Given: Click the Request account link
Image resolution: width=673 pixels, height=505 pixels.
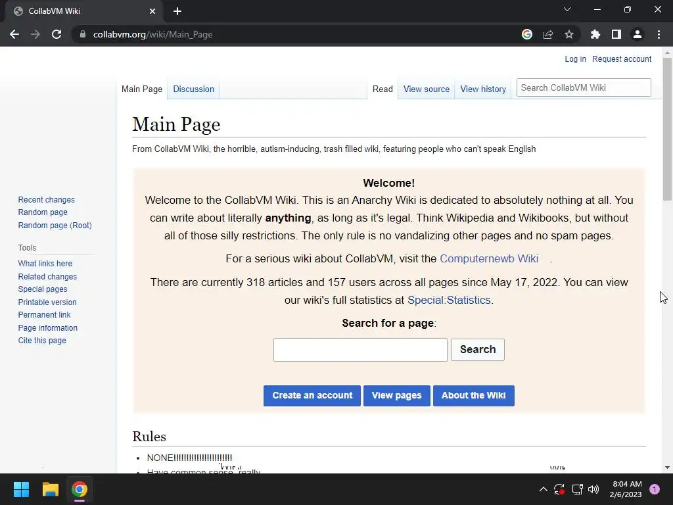Looking at the screenshot, I should [x=622, y=59].
